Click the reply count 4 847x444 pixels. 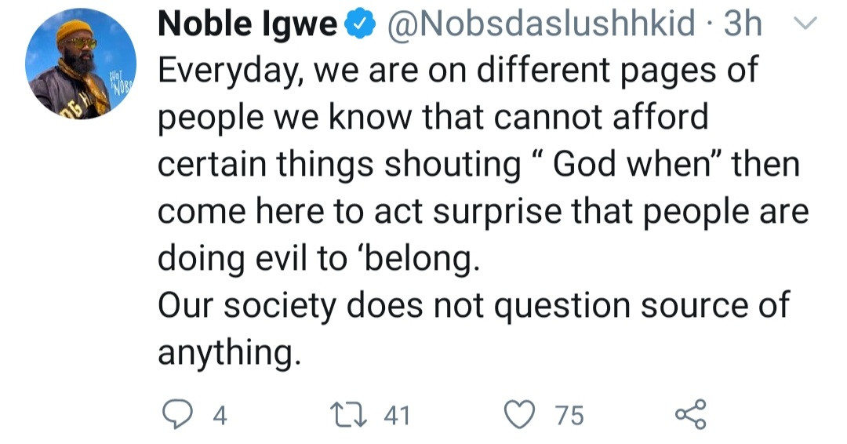pos(220,415)
